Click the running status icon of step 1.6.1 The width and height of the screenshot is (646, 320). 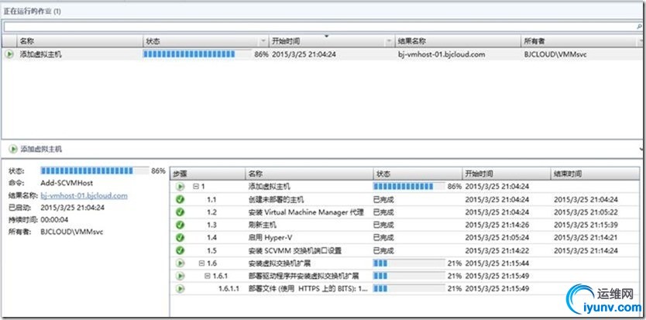pos(180,276)
